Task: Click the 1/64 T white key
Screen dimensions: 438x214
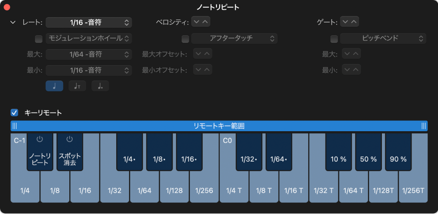Action: point(353,190)
